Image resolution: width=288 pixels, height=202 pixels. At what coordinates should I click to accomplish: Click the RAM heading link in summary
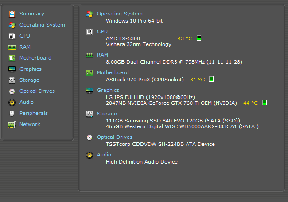click(102, 55)
